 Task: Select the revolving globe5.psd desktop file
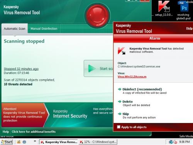183,10
